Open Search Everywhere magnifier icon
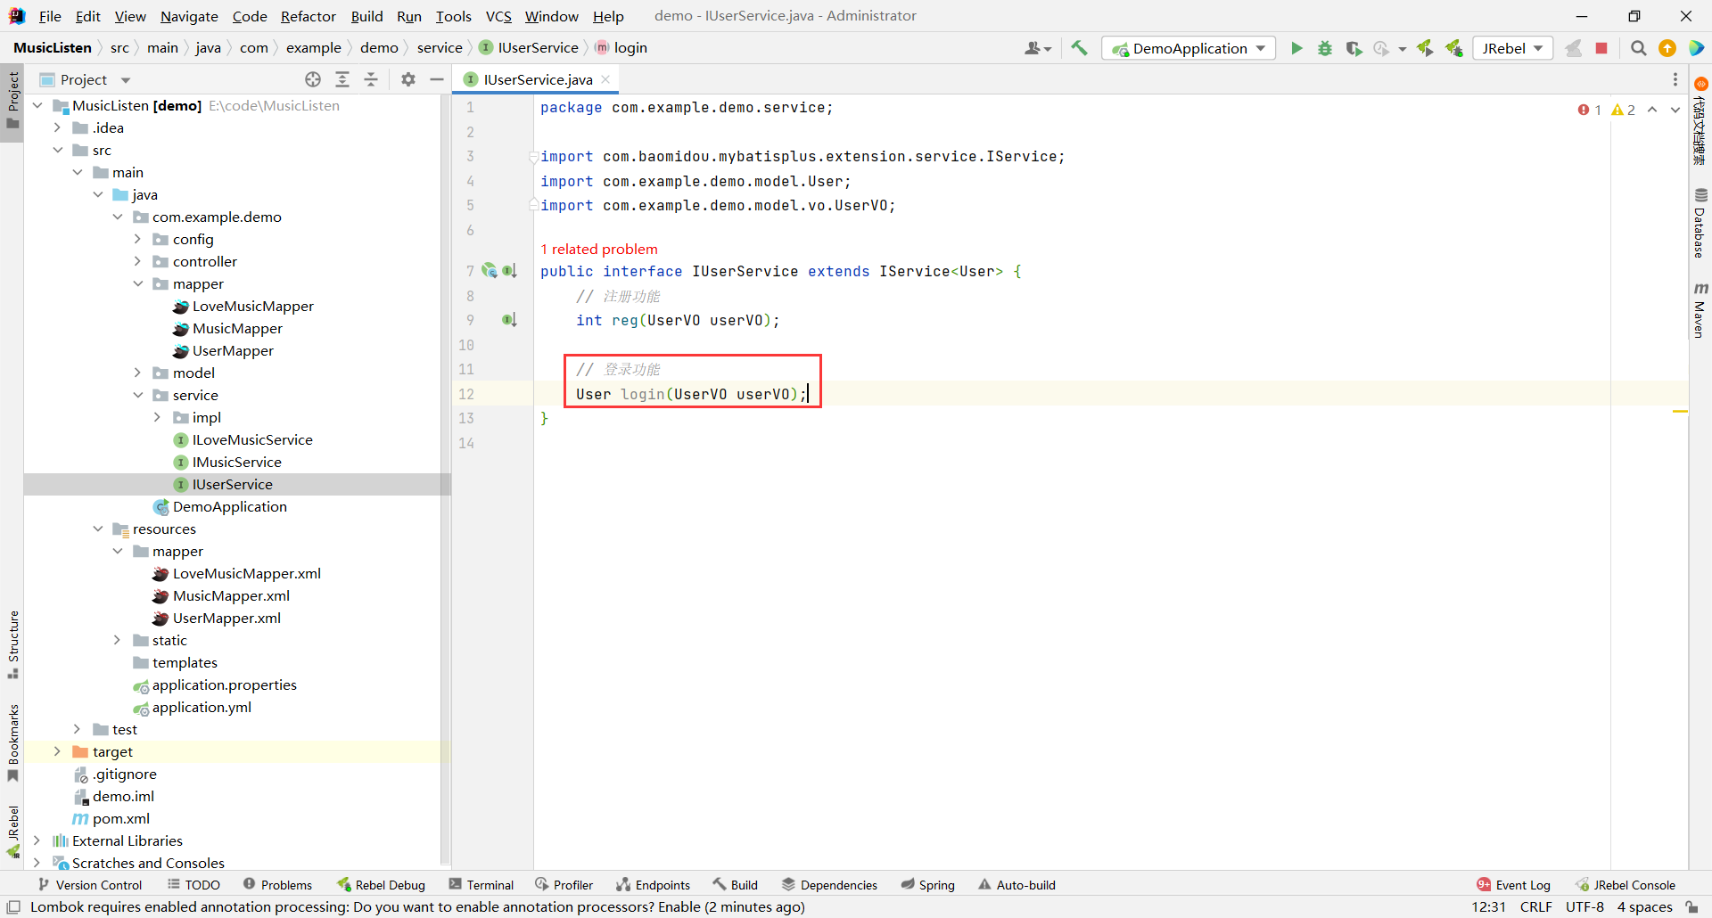Image resolution: width=1712 pixels, height=918 pixels. (1638, 48)
